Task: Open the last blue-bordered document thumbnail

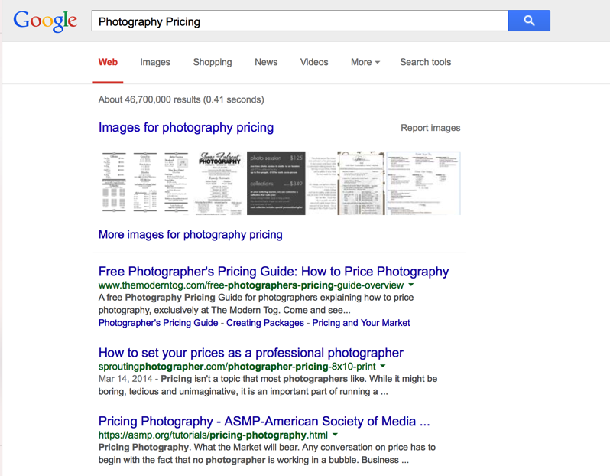Action: [423, 183]
